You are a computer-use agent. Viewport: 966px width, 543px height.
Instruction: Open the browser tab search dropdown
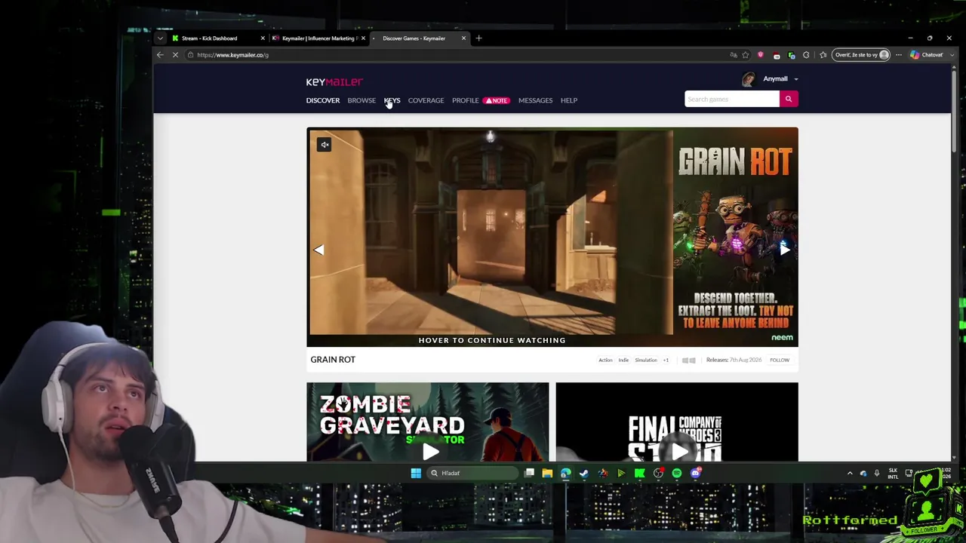tap(160, 38)
